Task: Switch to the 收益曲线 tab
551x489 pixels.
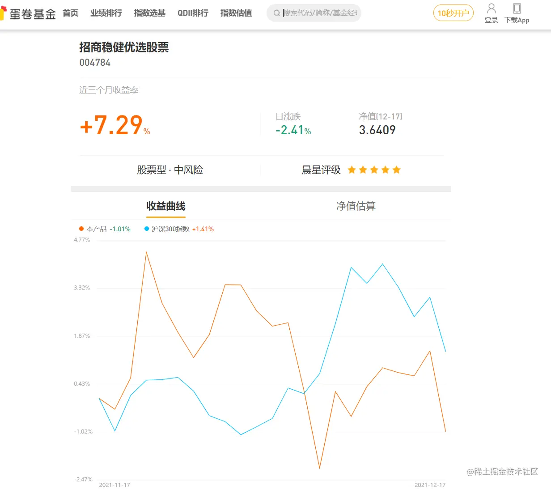Action: pyautogui.click(x=166, y=206)
